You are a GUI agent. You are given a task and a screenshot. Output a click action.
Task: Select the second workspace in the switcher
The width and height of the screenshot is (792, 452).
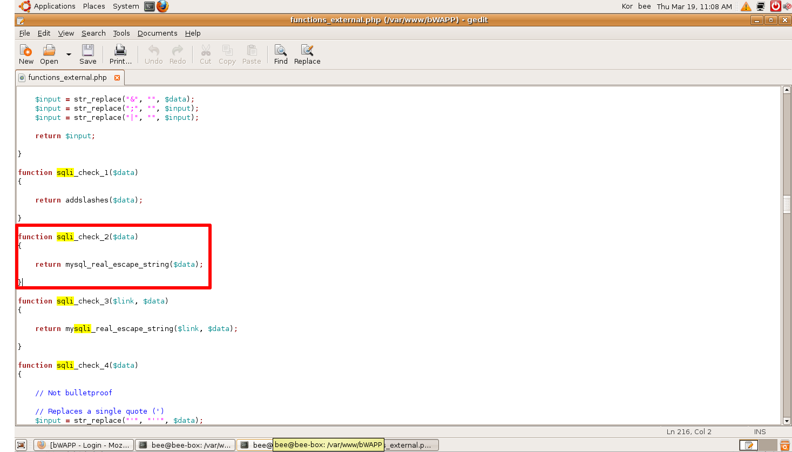(x=768, y=445)
